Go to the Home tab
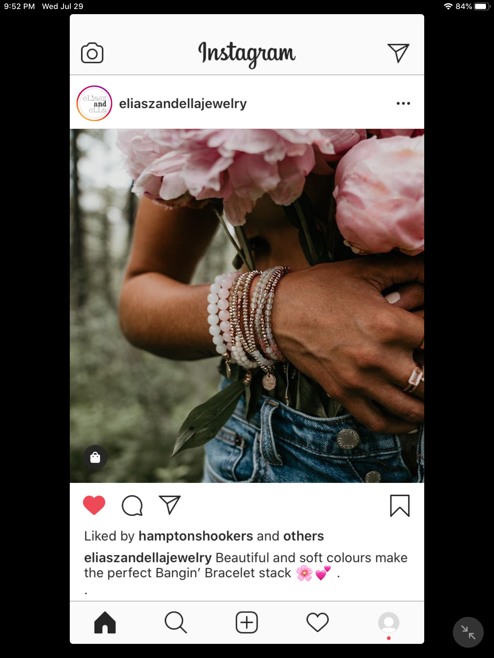494x658 pixels. [x=105, y=623]
